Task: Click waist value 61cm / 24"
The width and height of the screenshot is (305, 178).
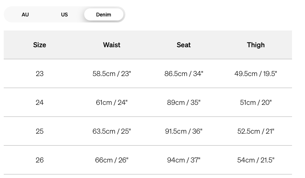Action: [x=112, y=103]
